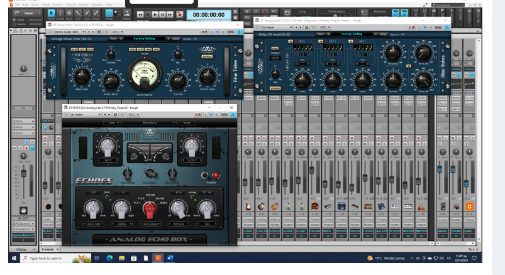The height and width of the screenshot is (275, 505).
Task: Open Microsoft Edge from the taskbar
Action: pos(109,258)
